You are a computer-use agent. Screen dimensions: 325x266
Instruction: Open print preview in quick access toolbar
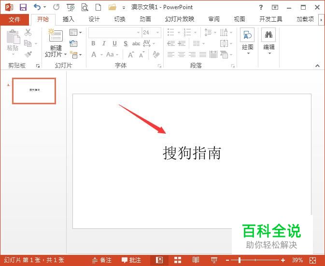tap(85, 7)
